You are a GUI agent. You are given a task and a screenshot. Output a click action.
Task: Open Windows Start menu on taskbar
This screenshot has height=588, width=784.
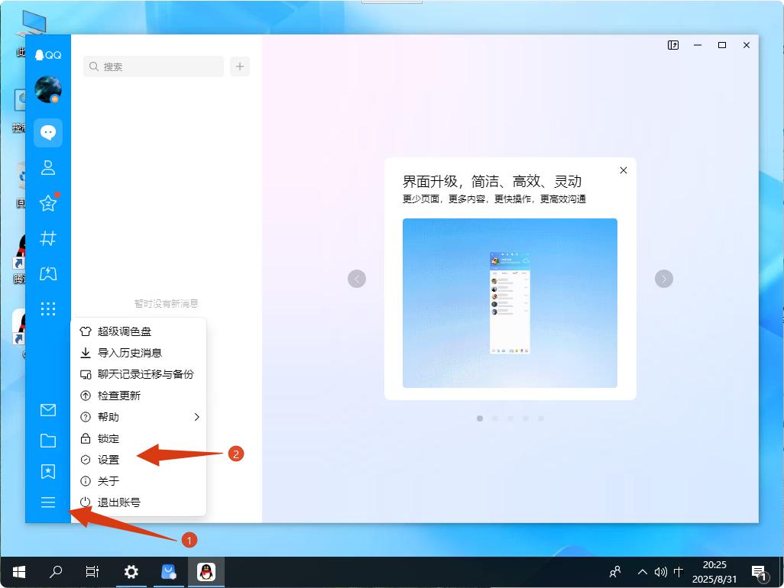[x=19, y=571]
